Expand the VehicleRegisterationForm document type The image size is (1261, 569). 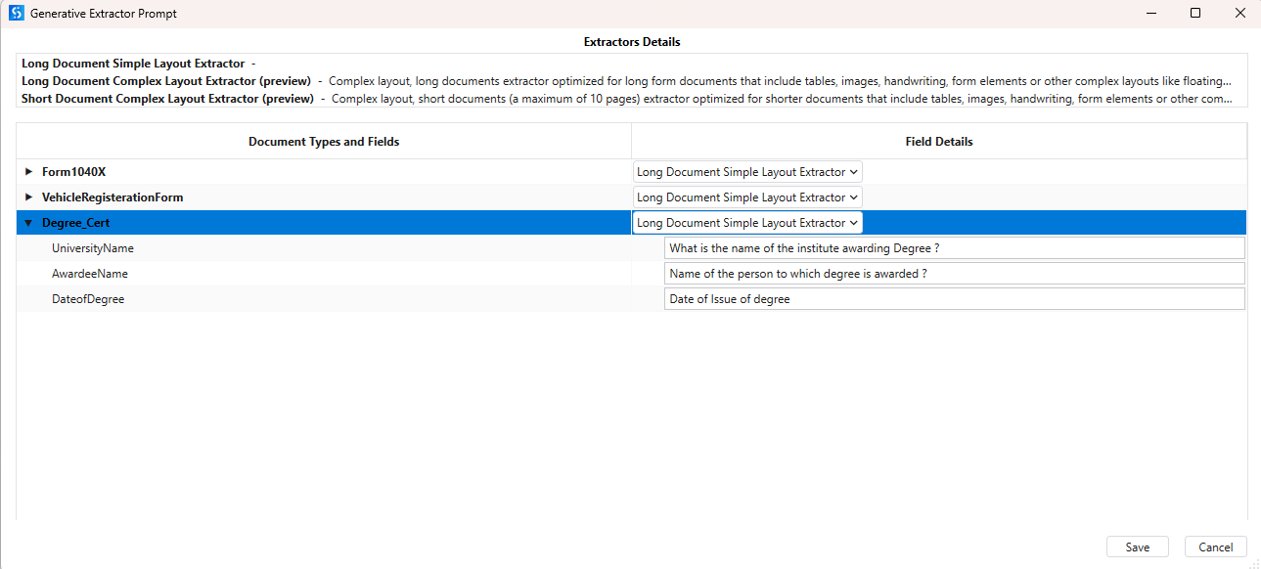click(x=28, y=197)
